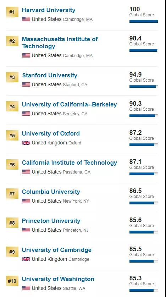Click the #7 gold rank badge

point(12,194)
